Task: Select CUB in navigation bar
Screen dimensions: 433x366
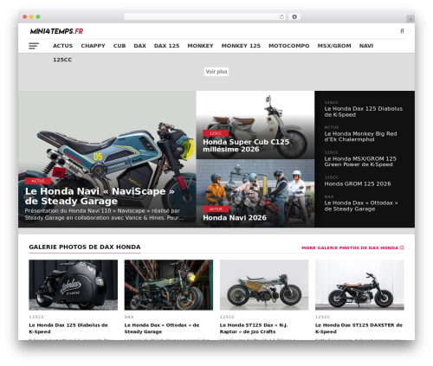Action: [120, 46]
